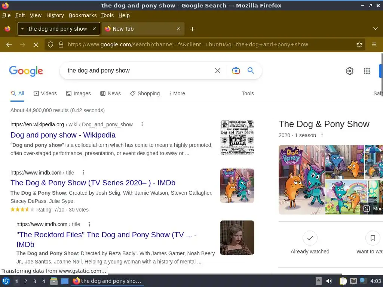Switch to workspace 3
The height and width of the screenshot is (287, 383).
coord(35,281)
